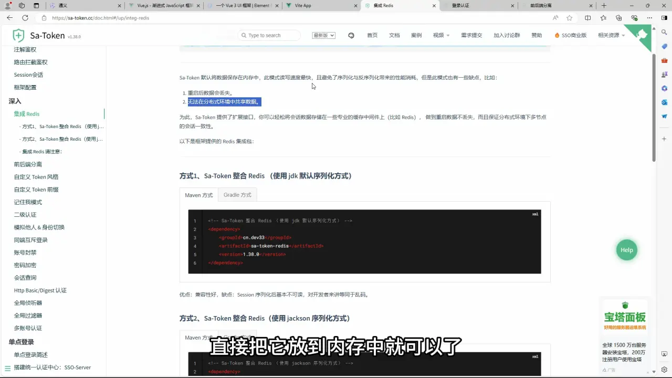Add page to favorites with star icon
The height and width of the screenshot is (378, 672).
click(x=570, y=17)
